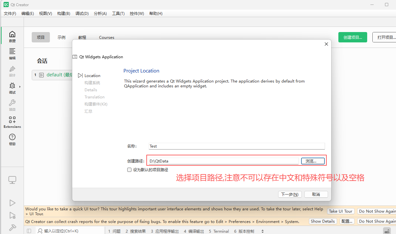Click the locator magnifier icon
This screenshot has width=396, height=234.
pyautogui.click(x=40, y=231)
